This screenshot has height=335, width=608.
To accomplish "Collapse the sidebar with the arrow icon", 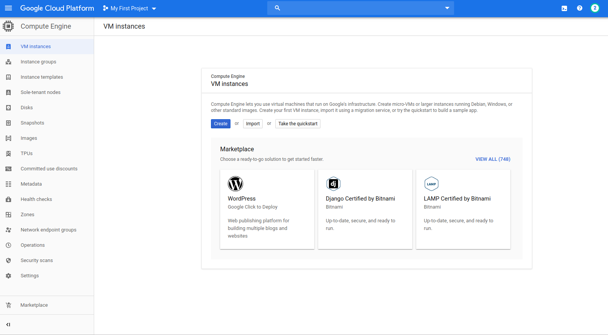I will pos(8,325).
